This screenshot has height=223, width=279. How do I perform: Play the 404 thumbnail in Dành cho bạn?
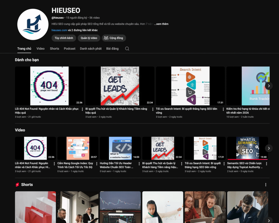point(49,86)
